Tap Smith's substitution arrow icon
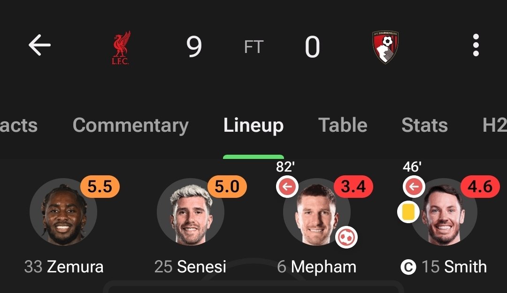Screen dimensions: 507x293 (x=414, y=187)
